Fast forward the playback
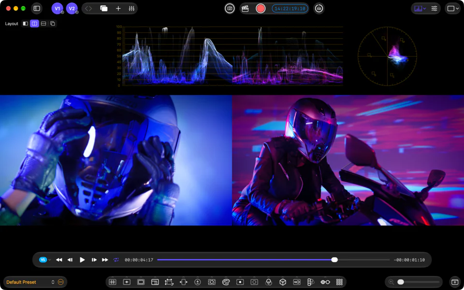 (x=105, y=260)
